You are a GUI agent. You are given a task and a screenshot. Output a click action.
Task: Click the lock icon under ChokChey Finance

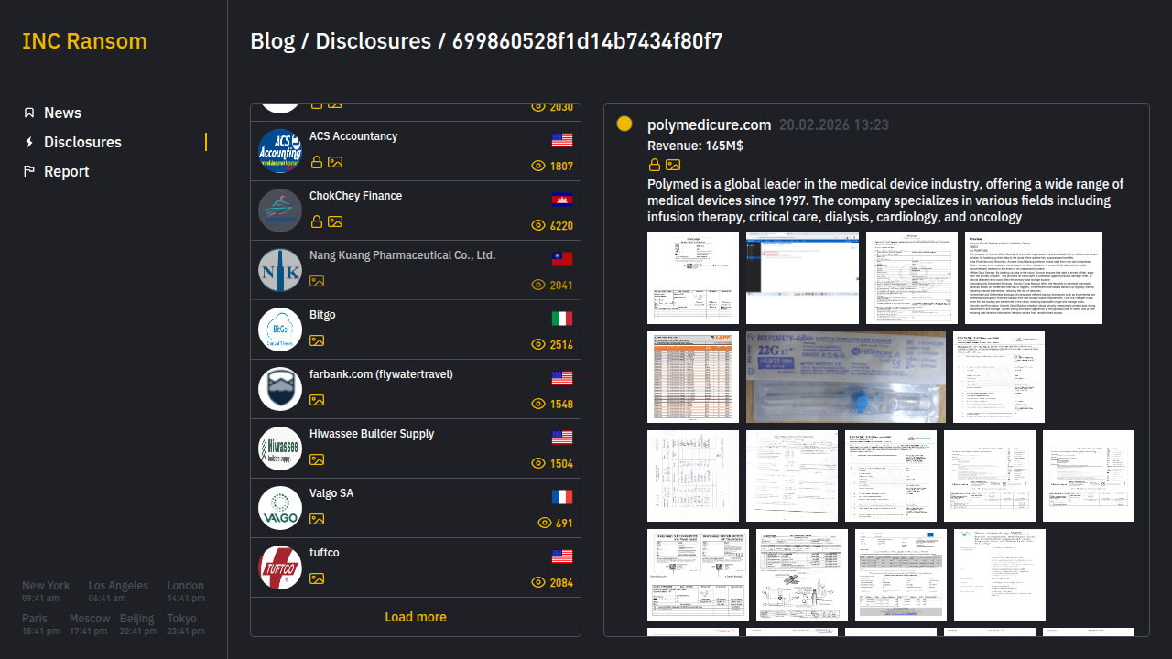317,221
